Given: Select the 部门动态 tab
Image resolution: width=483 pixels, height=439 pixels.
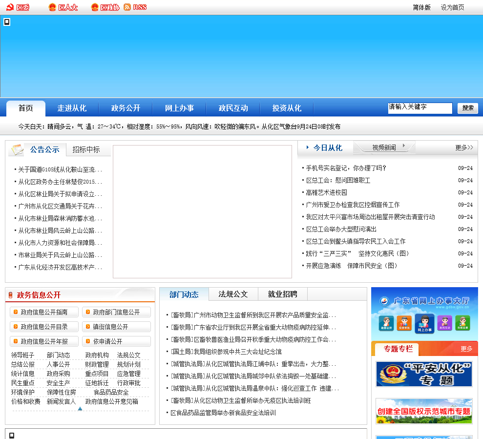Looking at the screenshot, I should 184,294.
